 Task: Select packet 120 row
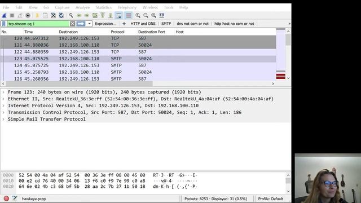pyautogui.click(x=138, y=38)
